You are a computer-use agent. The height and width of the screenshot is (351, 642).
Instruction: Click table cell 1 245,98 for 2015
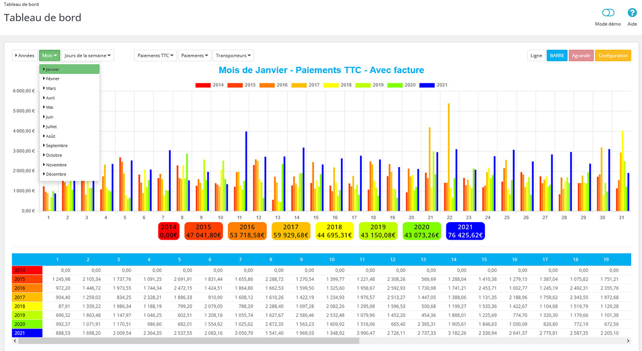61,279
